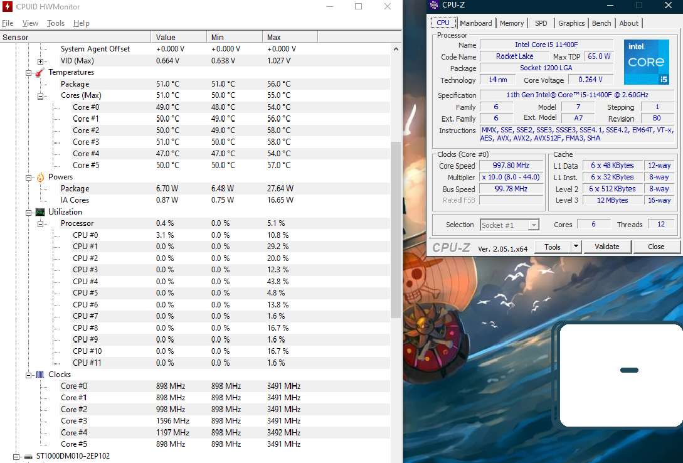683x463 pixels.
Task: Click the ST1000DM010 hard drive icon
Action: coord(28,457)
